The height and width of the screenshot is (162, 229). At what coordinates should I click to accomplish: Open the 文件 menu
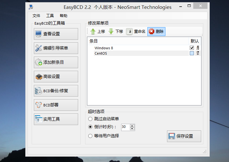36,16
